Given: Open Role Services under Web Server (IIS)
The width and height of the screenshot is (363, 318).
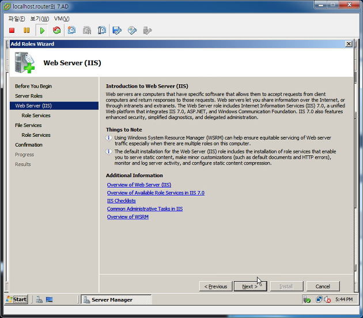Looking at the screenshot, I should (x=36, y=115).
